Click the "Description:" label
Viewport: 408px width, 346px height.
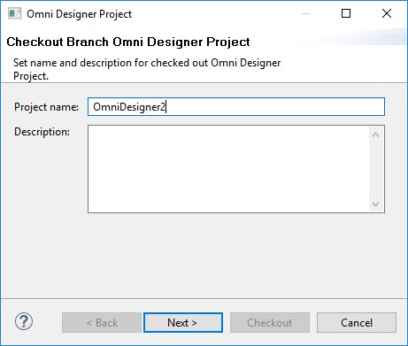pyautogui.click(x=42, y=132)
